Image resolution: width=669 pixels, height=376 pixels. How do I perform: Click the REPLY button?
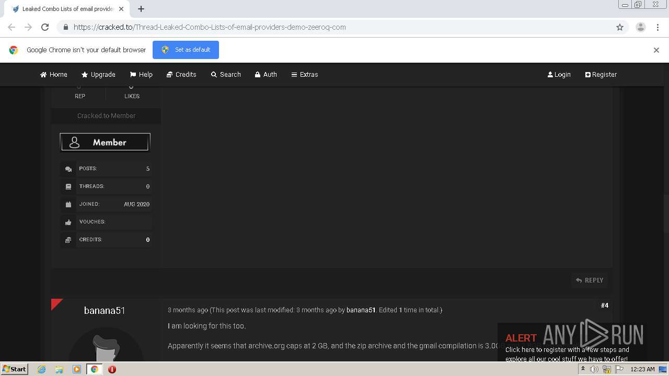pos(590,280)
